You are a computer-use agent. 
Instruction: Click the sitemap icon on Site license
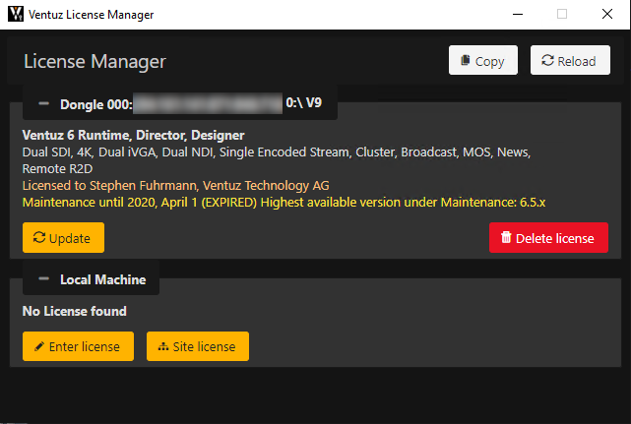click(162, 346)
